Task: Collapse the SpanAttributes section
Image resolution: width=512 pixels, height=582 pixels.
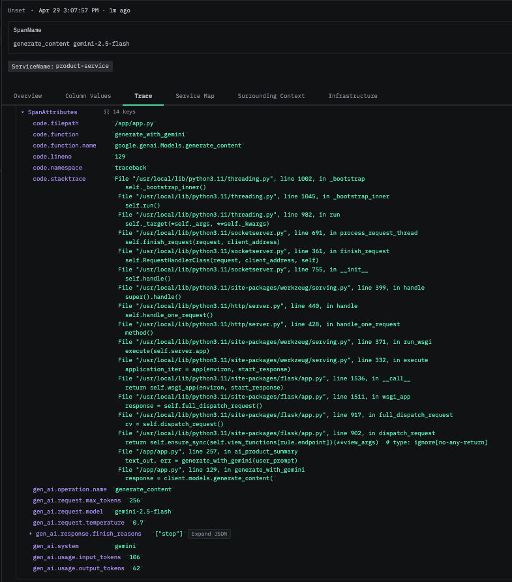Action: click(x=23, y=112)
